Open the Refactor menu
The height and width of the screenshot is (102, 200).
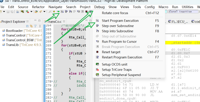pyautogui.click(x=38, y=7)
